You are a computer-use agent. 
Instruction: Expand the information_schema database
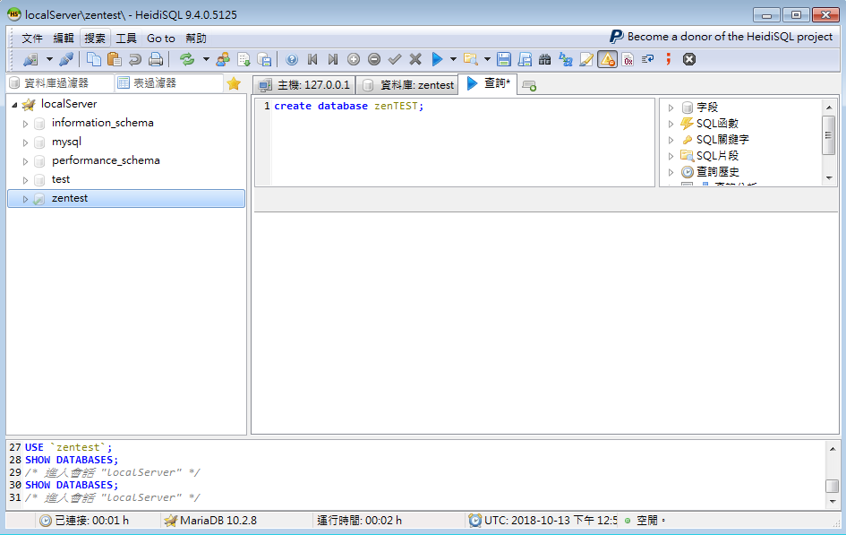tap(25, 124)
